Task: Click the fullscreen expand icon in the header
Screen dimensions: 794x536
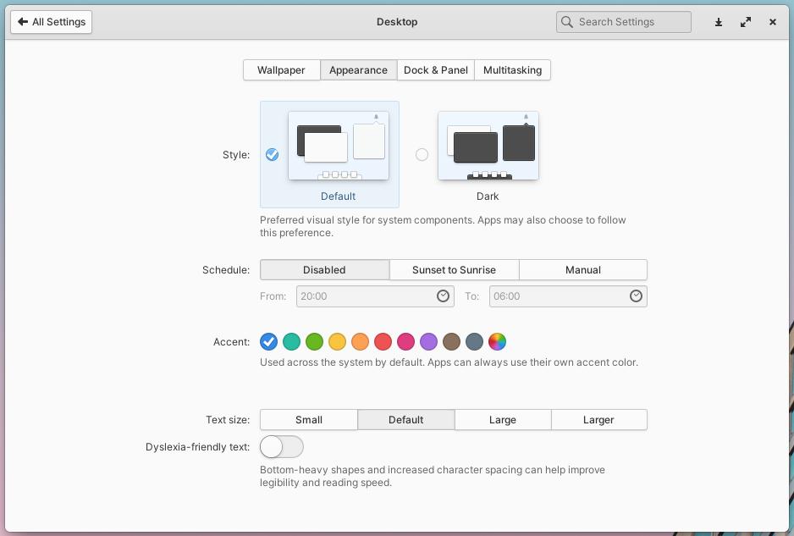Action: click(x=745, y=22)
